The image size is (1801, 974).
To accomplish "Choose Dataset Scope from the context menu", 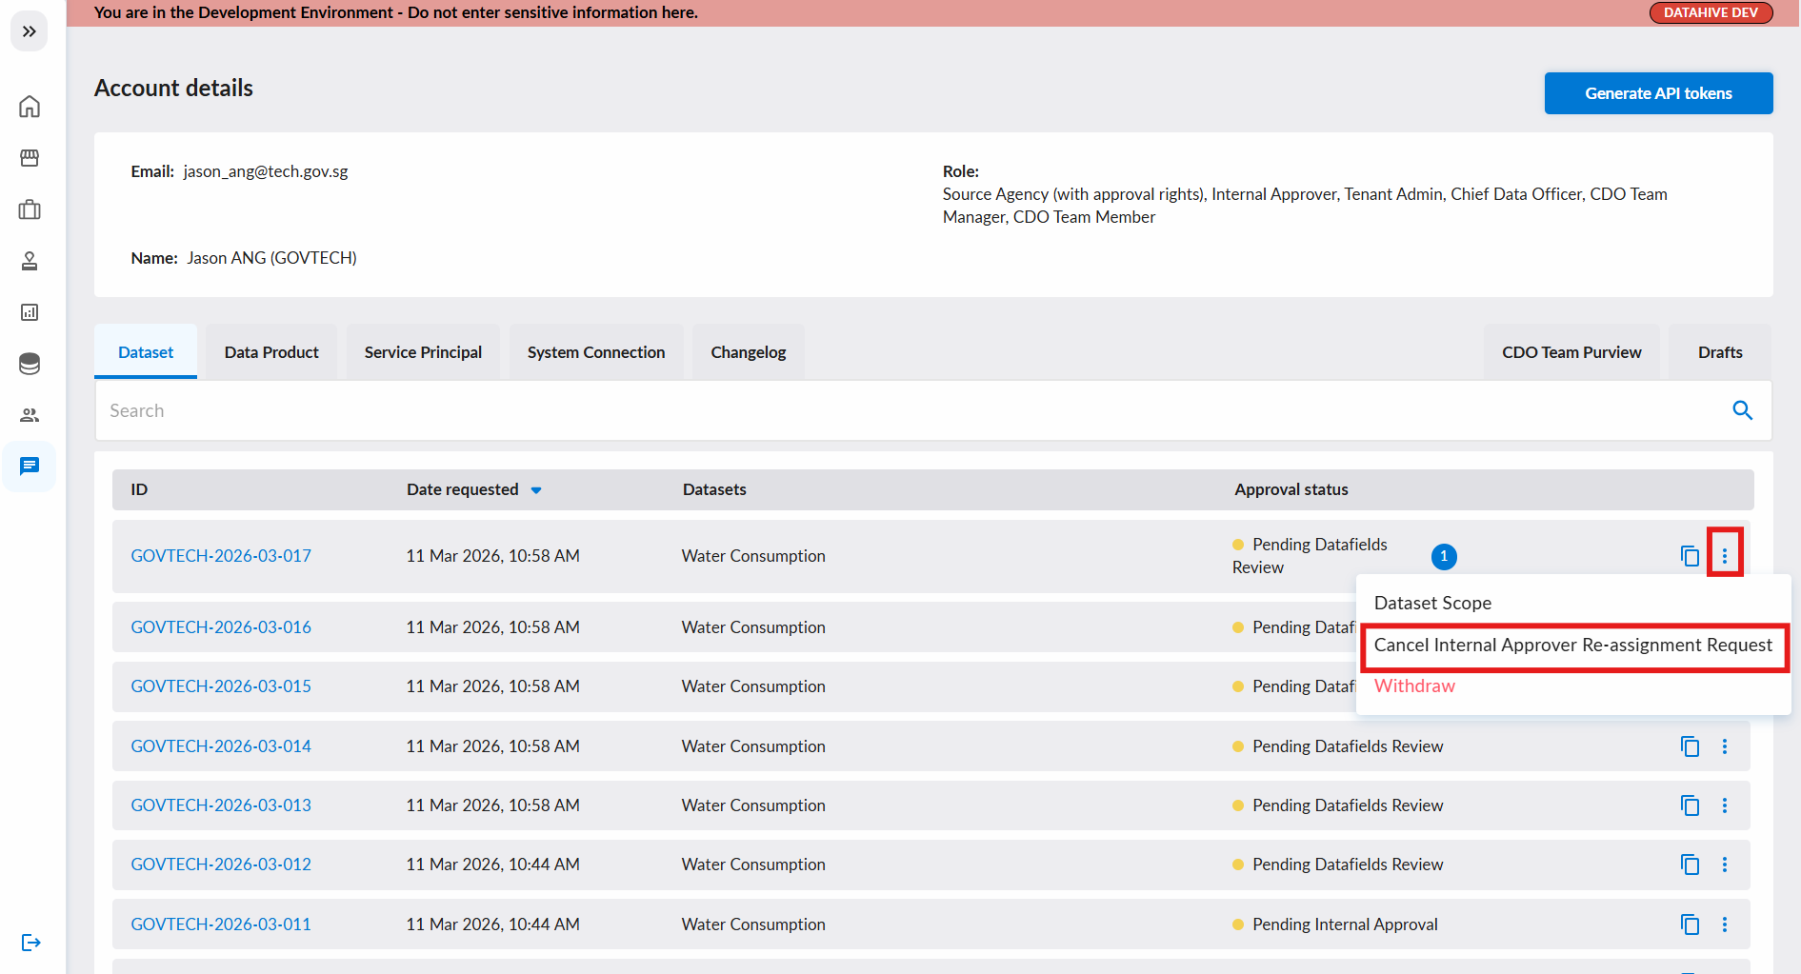I will [1432, 603].
